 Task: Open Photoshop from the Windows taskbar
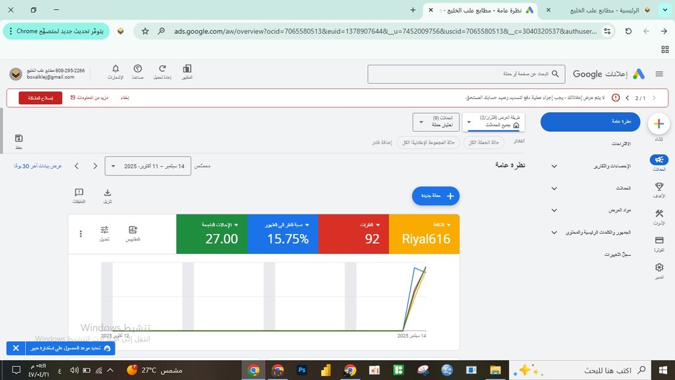tap(302, 370)
